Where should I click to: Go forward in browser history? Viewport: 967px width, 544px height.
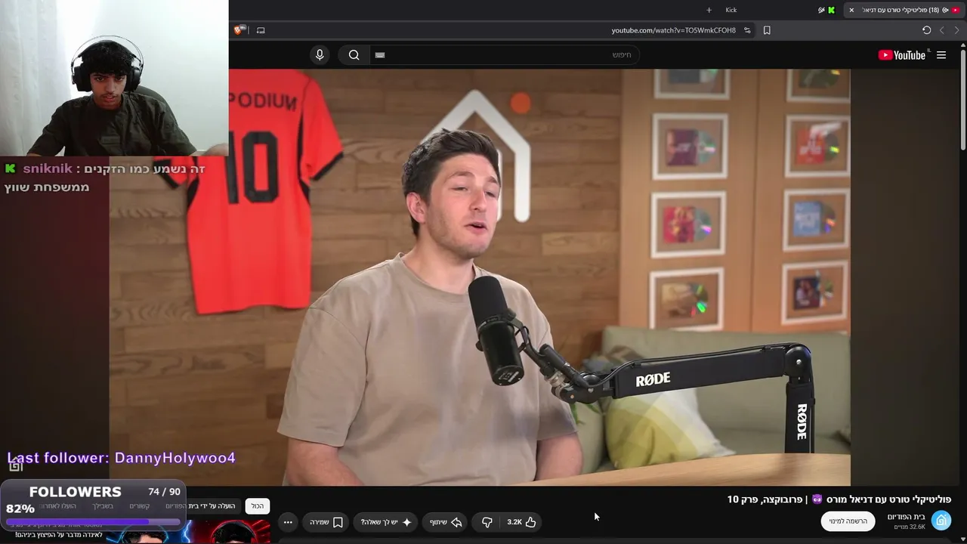click(x=941, y=30)
